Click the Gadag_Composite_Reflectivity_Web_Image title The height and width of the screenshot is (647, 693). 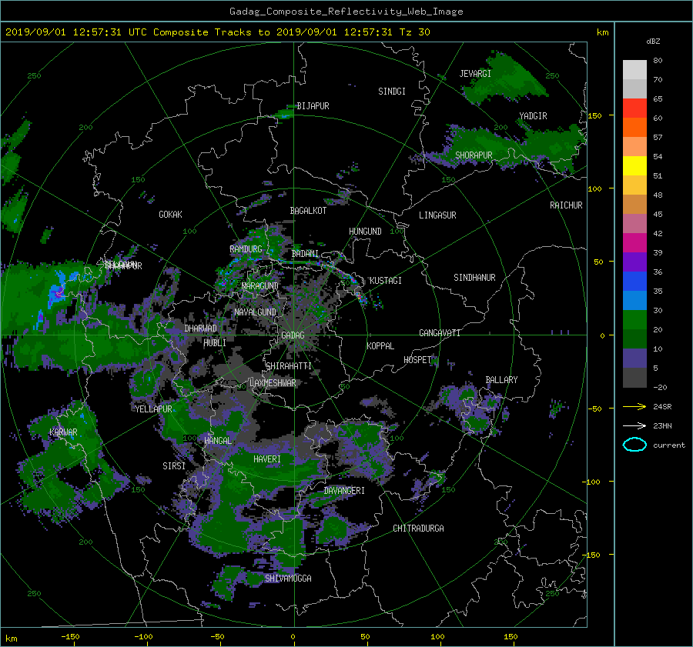pyautogui.click(x=346, y=12)
